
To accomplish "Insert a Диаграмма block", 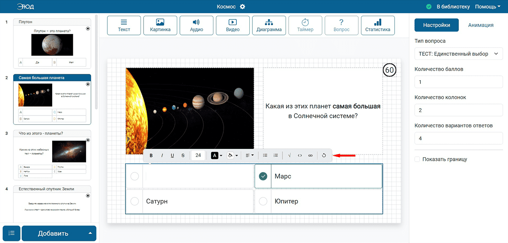I will click(x=269, y=26).
